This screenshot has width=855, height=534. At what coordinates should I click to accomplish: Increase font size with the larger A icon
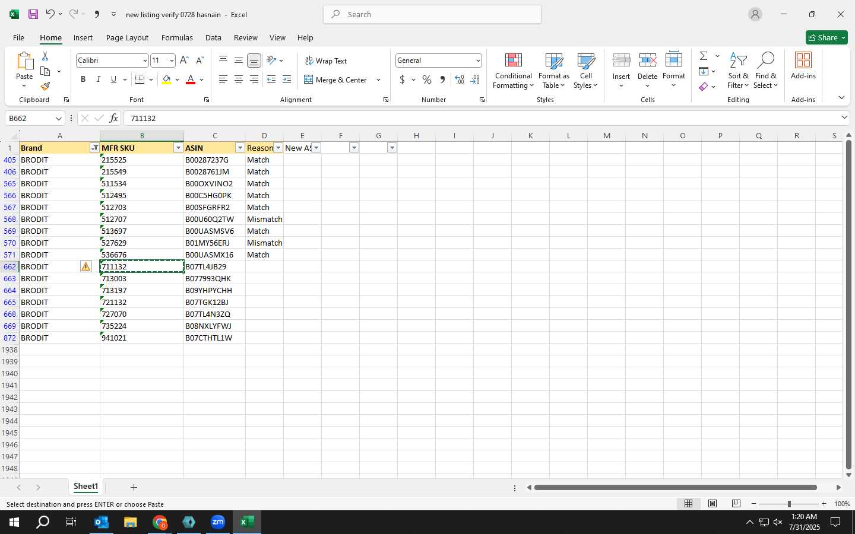184,61
